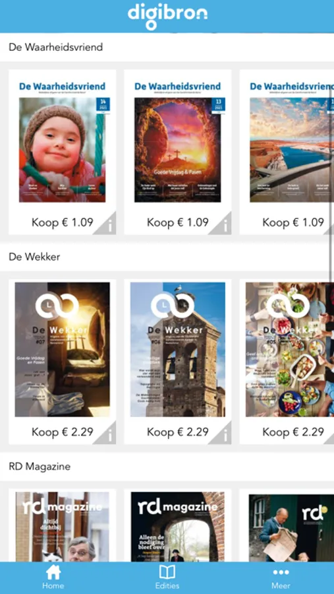Show info for De Wekker #06

tap(221, 434)
